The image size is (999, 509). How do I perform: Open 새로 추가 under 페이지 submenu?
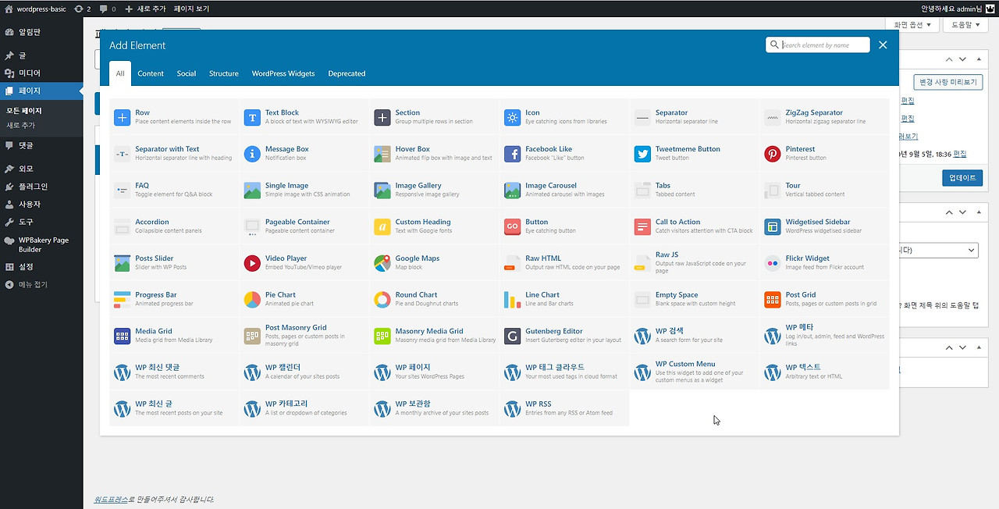click(x=21, y=126)
